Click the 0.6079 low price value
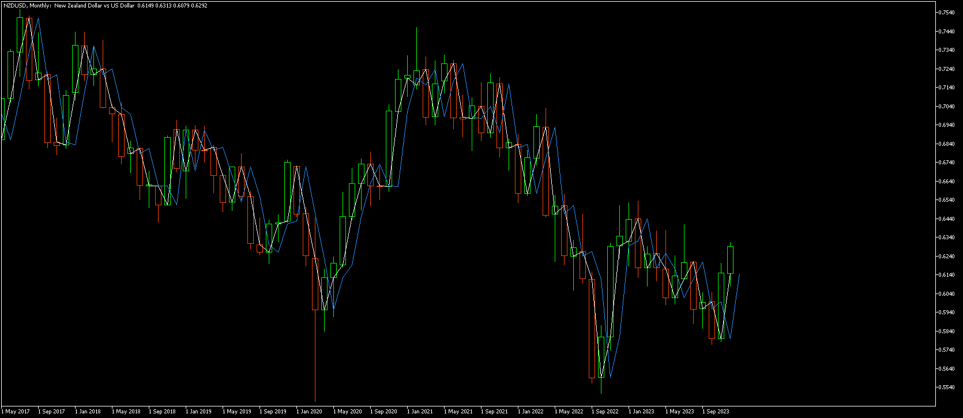 coord(182,5)
